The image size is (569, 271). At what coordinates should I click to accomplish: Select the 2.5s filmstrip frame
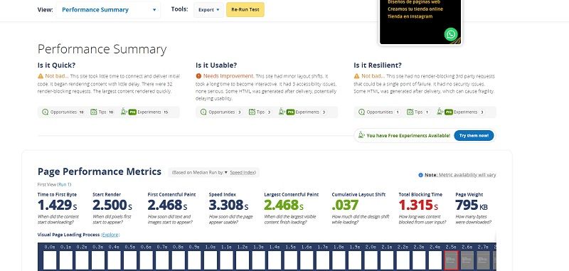(x=452, y=260)
